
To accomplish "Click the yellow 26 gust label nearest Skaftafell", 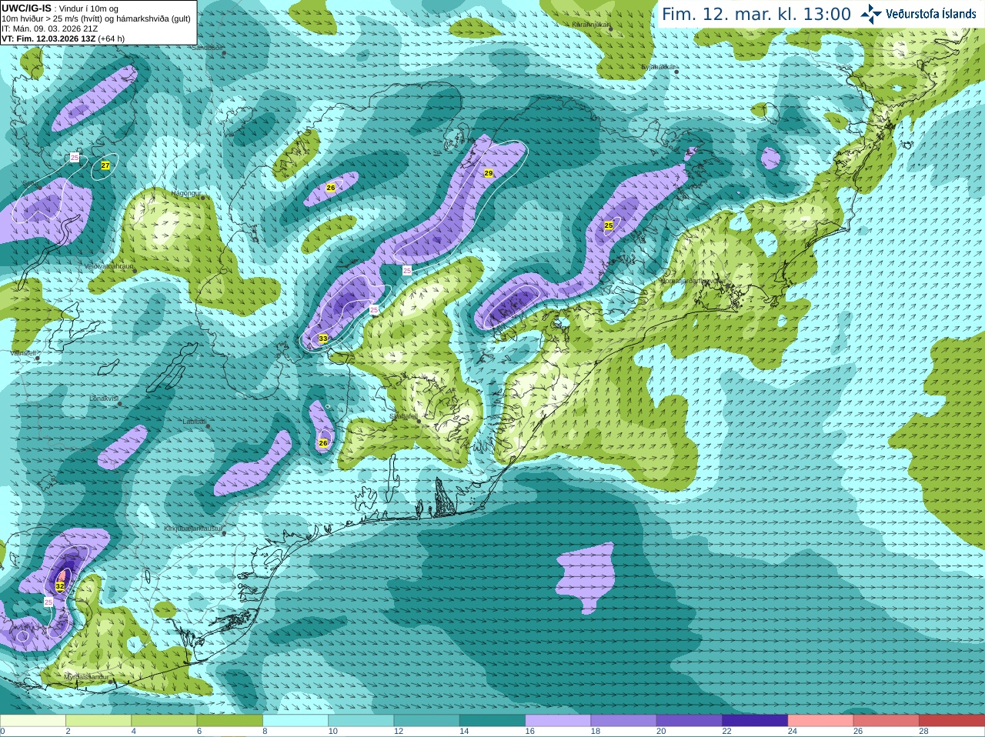I will point(323,442).
